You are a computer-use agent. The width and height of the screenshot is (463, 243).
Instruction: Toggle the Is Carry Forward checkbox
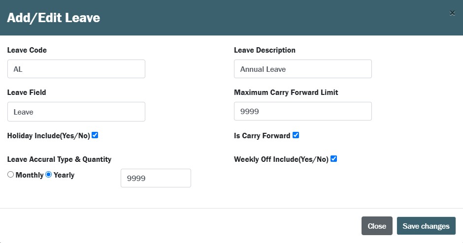pos(296,135)
